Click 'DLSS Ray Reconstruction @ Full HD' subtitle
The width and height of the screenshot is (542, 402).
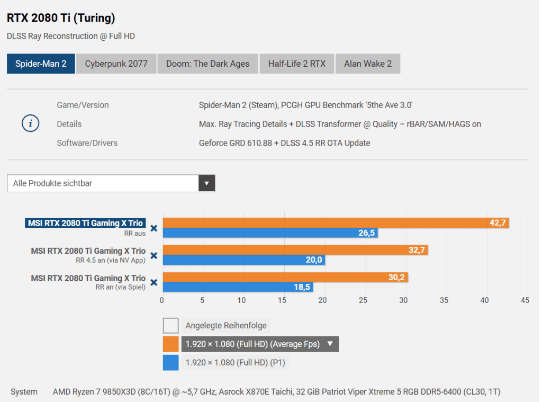pyautogui.click(x=71, y=37)
